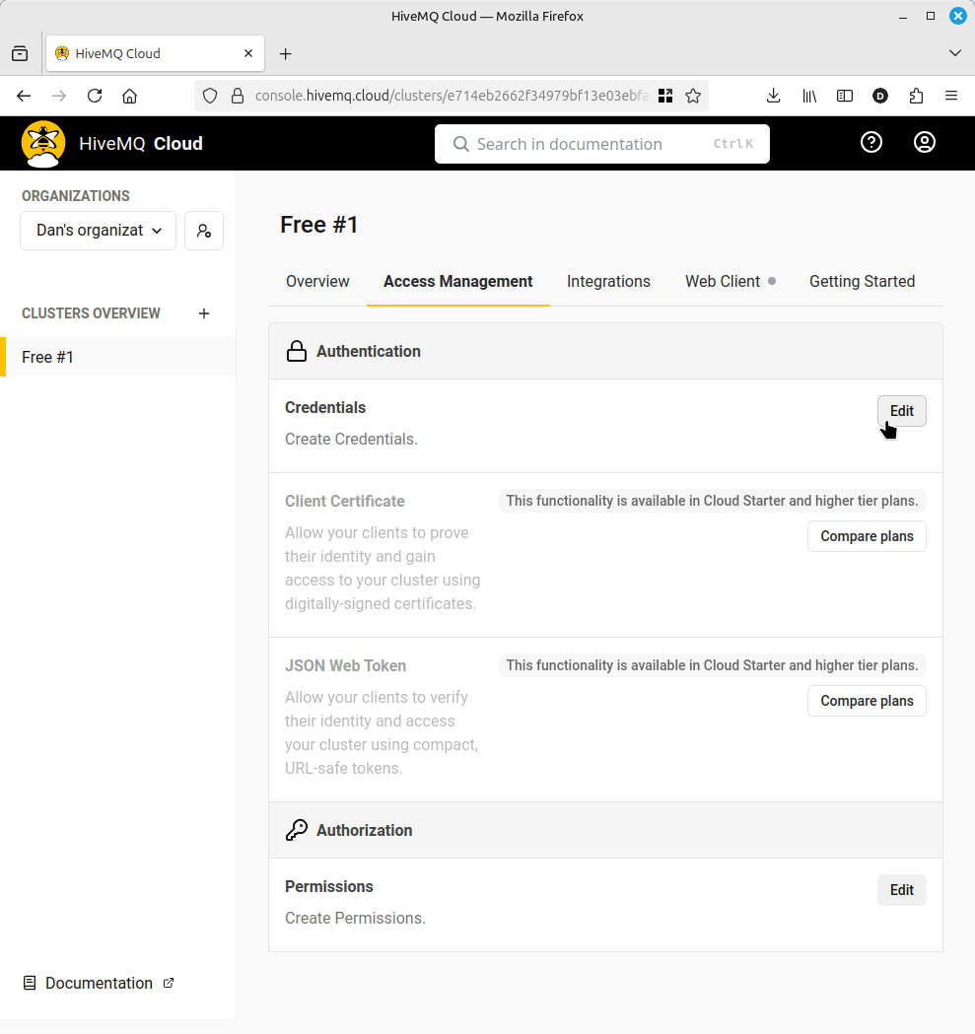975x1034 pixels.
Task: Expand the Dan's organization dropdown
Action: coord(98,231)
